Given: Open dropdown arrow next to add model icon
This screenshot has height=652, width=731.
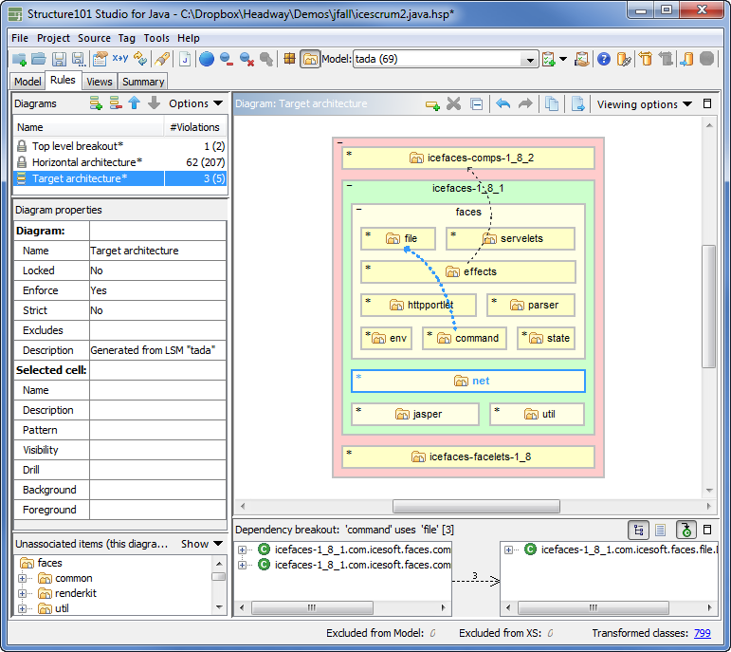Looking at the screenshot, I should [563, 59].
